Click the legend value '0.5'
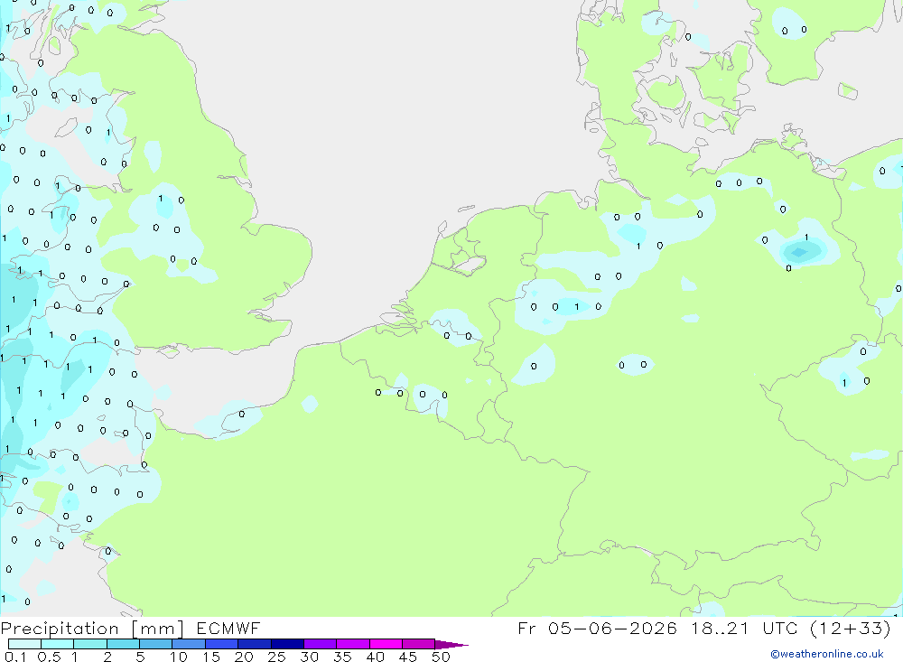The image size is (903, 662). (49, 657)
